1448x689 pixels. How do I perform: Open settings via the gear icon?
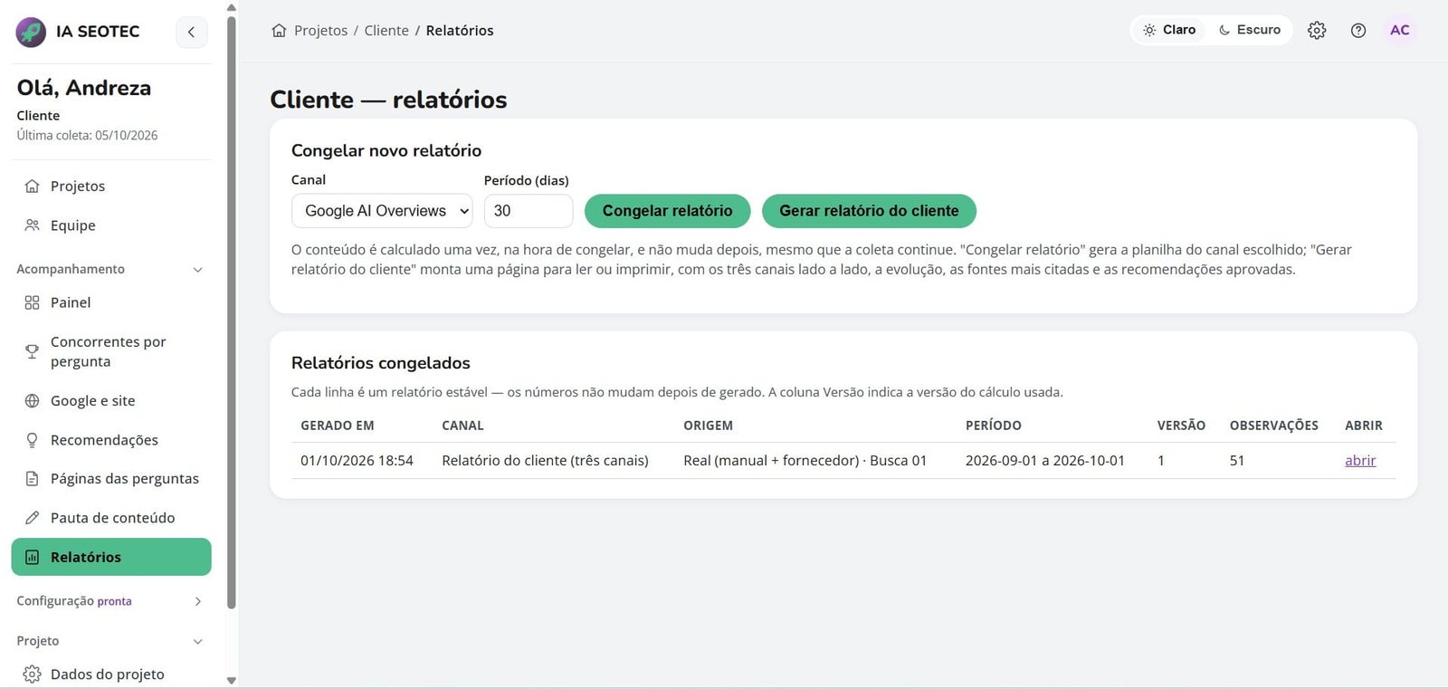tap(1317, 30)
